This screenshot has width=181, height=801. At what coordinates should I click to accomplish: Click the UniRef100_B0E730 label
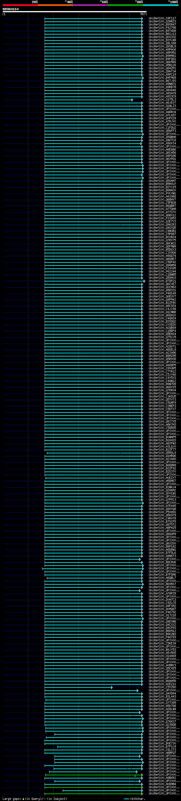tap(162, 743)
